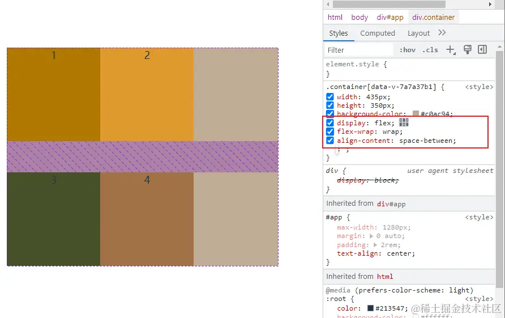This screenshot has height=318, width=505.
Task: Expand the margin shorthand triangle in #app
Action: point(371,236)
